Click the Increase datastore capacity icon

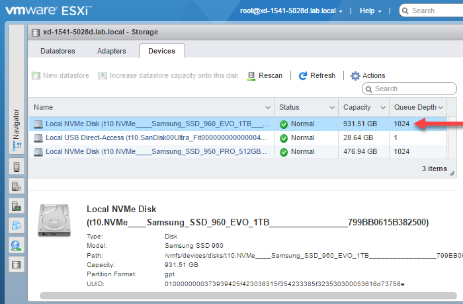pyautogui.click(x=102, y=75)
